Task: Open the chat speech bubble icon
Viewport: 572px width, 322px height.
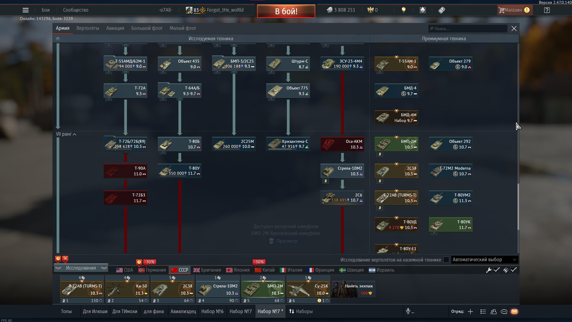Action: click(x=504, y=312)
